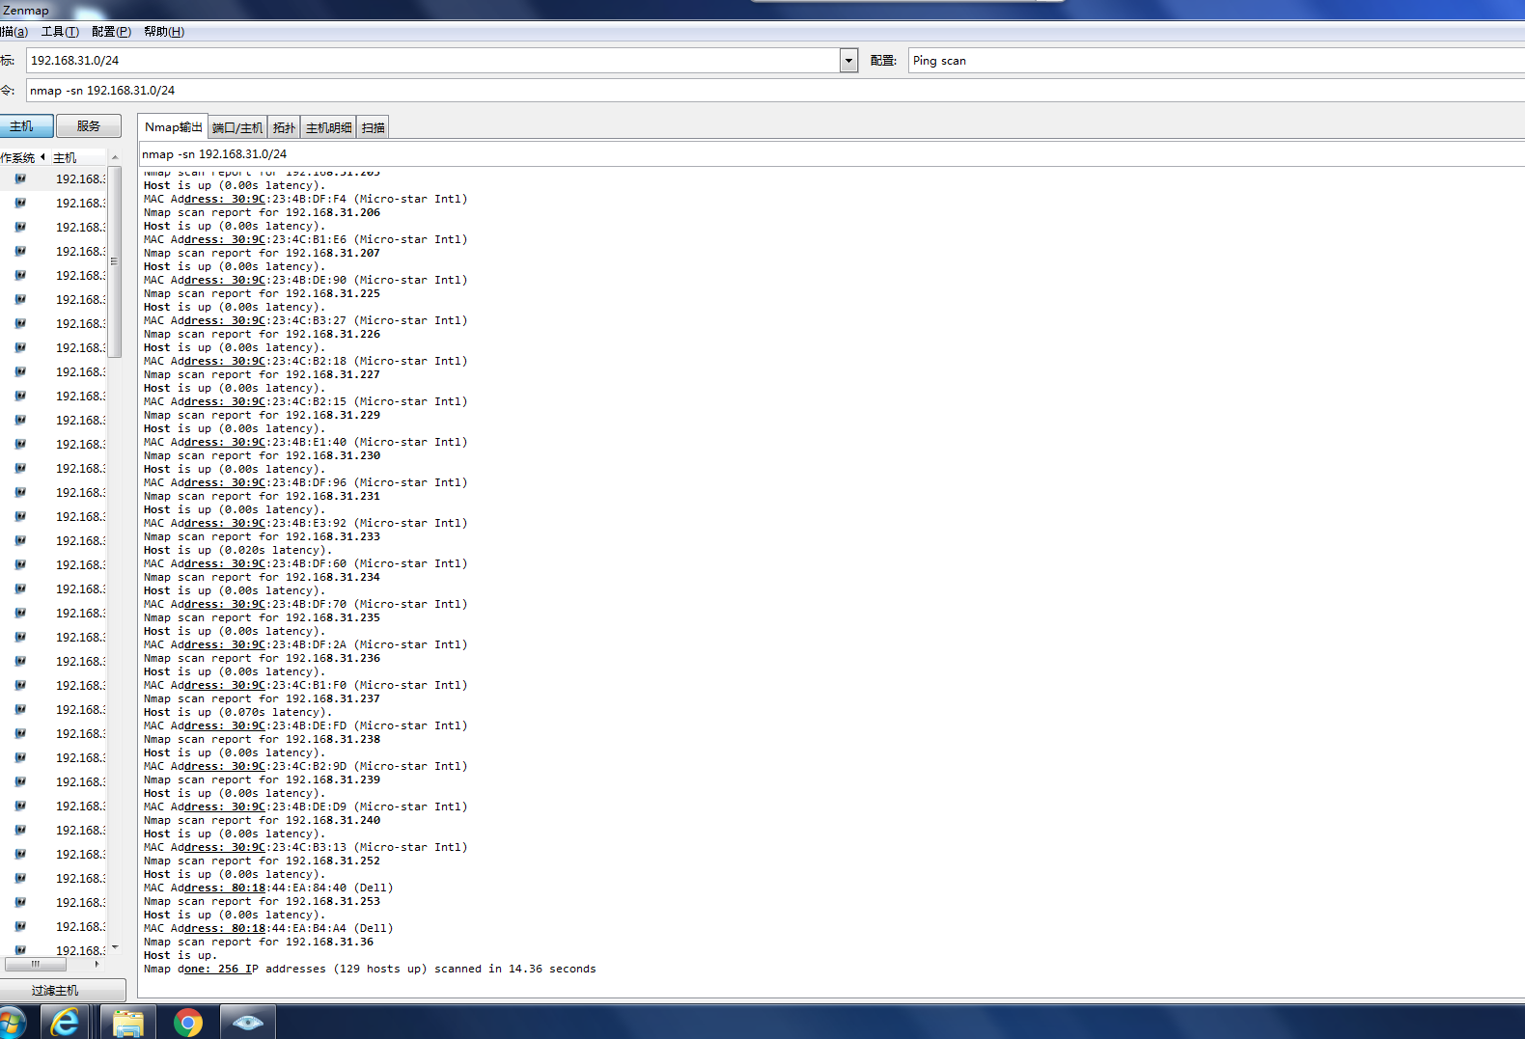Open the Windows Start menu orb

(12, 1023)
